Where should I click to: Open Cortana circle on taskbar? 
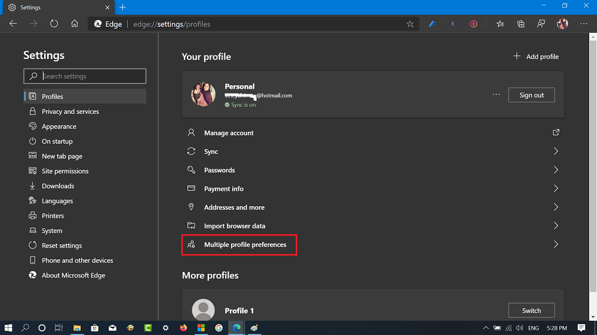(42, 328)
